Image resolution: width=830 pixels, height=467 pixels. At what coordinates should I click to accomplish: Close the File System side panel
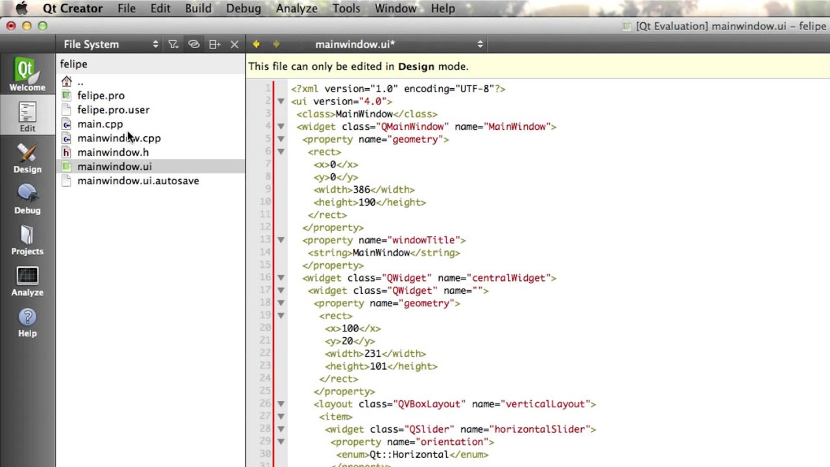[x=235, y=44]
